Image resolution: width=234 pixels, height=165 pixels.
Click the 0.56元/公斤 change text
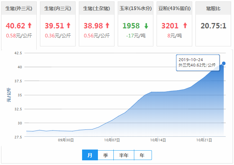tap(97, 36)
